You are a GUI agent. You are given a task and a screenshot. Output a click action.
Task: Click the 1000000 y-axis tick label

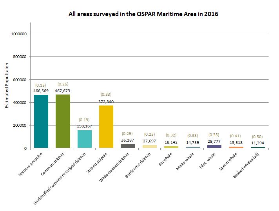pyautogui.click(x=19, y=34)
